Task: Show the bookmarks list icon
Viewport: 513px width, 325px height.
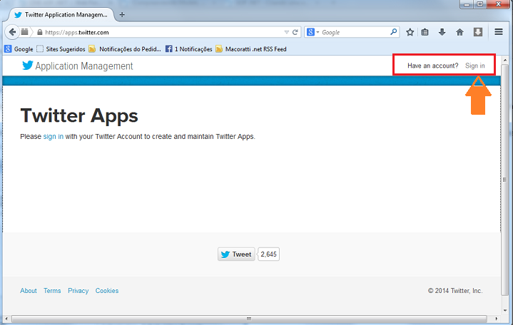Action: [425, 32]
